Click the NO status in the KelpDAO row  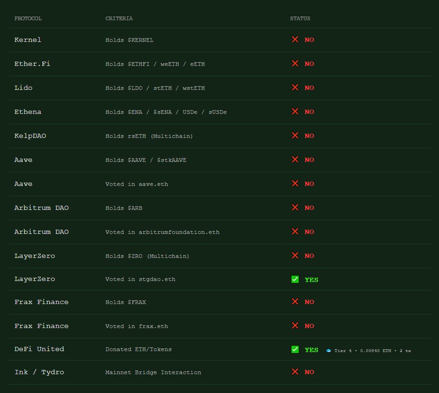coord(309,136)
